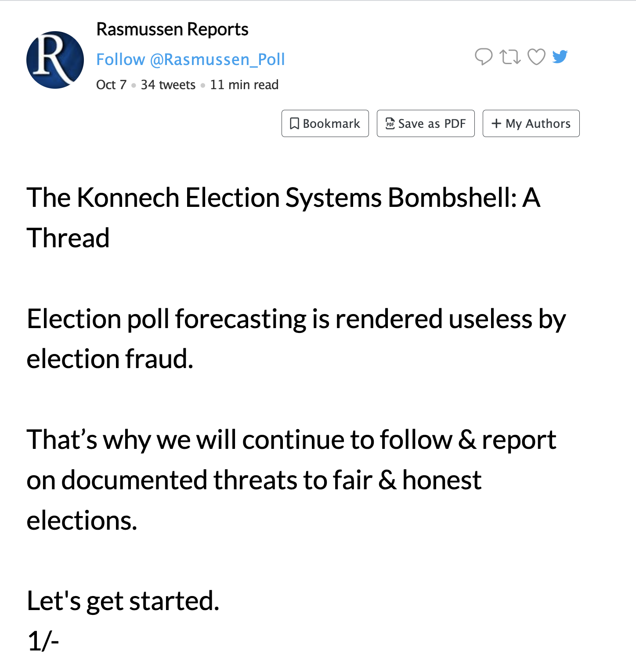Bookmark this thread
636x672 pixels.
tap(325, 123)
